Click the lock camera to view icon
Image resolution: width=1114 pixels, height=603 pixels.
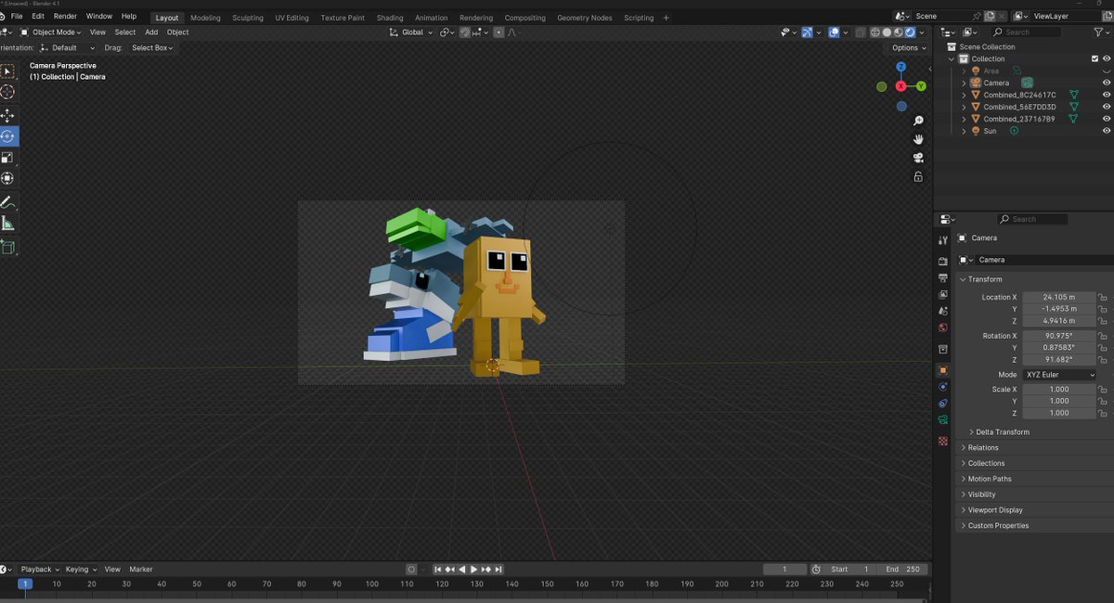[918, 176]
